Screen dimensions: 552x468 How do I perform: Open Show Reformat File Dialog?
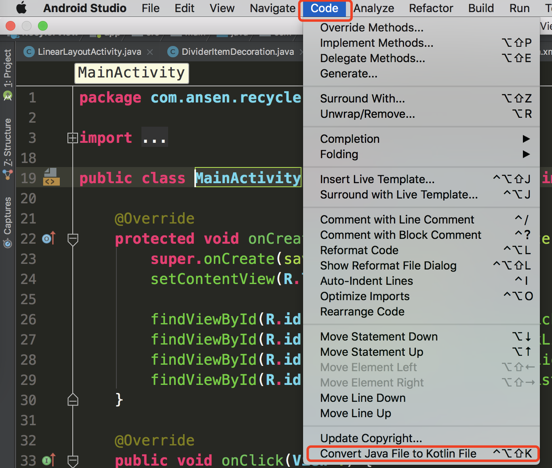click(421, 265)
